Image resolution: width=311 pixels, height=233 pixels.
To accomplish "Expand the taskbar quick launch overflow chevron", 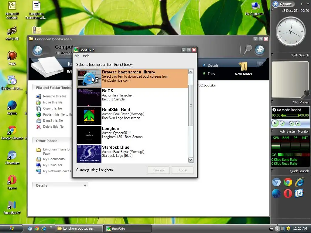I will pos(51,227).
